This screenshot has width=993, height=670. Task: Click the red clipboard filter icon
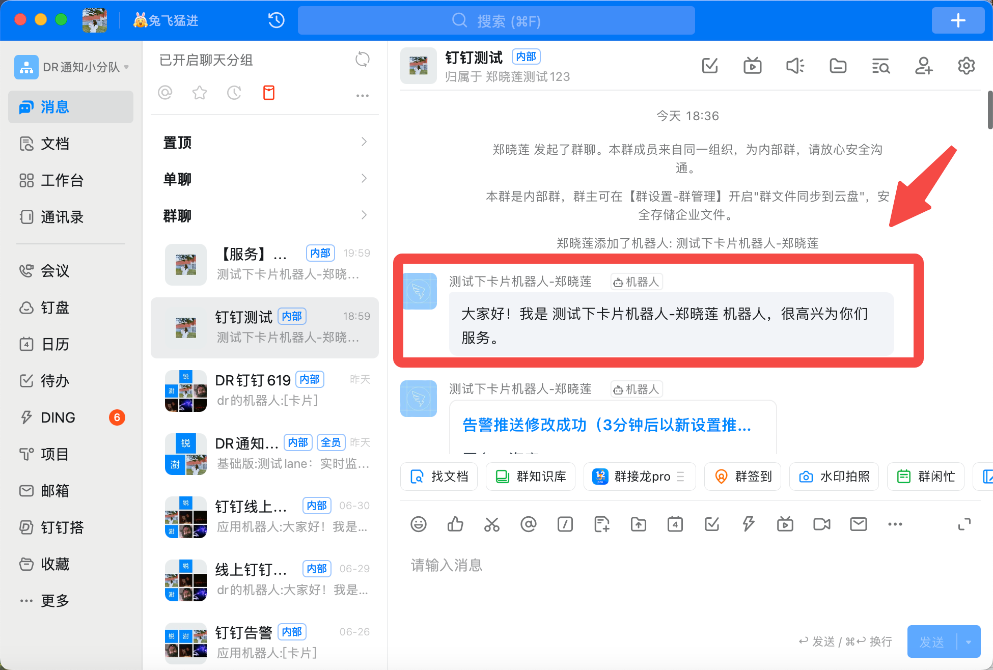(269, 93)
